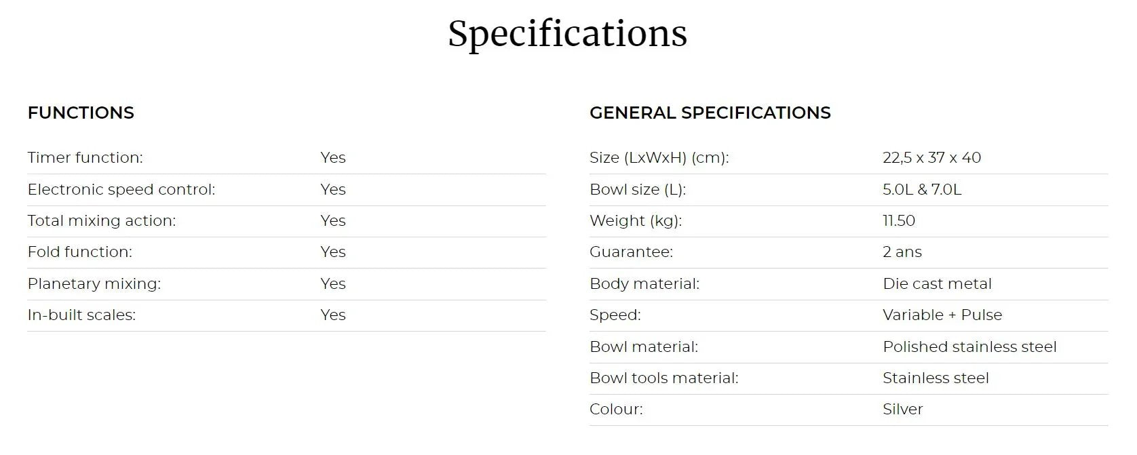
Task: Select the Planetary mixing label
Action: (x=94, y=284)
